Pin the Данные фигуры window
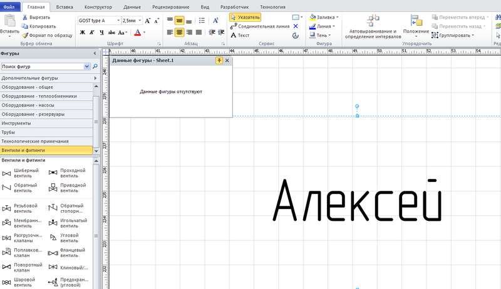 (219, 60)
